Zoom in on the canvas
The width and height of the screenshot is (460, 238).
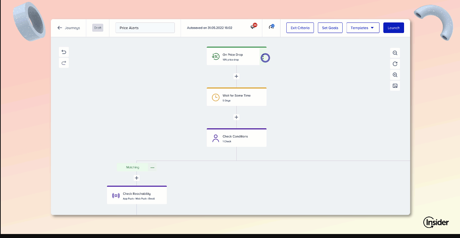pyautogui.click(x=395, y=75)
